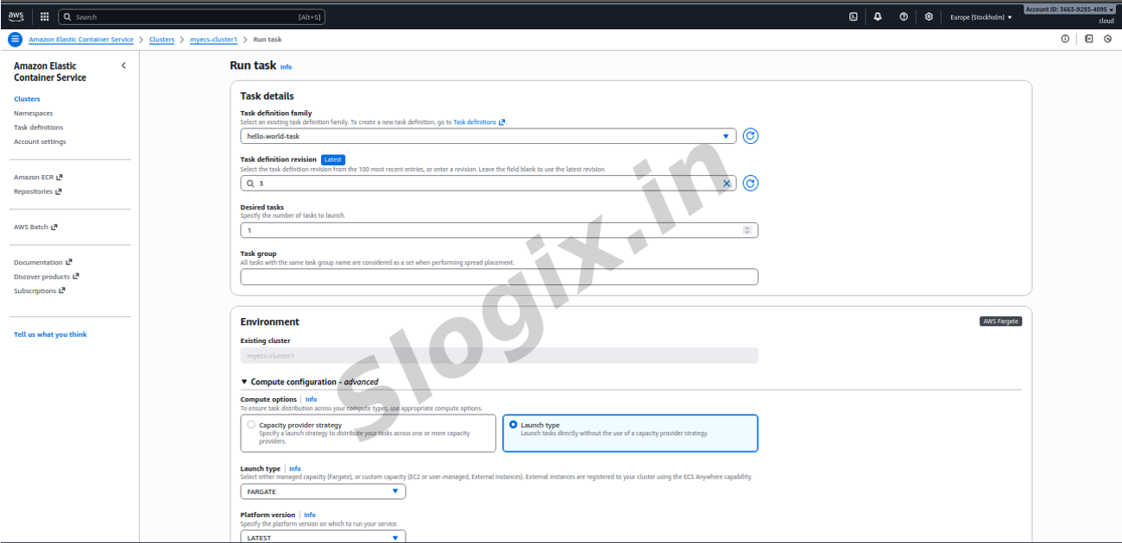1122x543 pixels.
Task: Open the Europe (Stockholm) region menu
Action: pyautogui.click(x=981, y=17)
